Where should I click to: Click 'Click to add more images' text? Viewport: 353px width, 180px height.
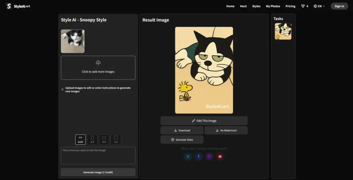(98, 72)
